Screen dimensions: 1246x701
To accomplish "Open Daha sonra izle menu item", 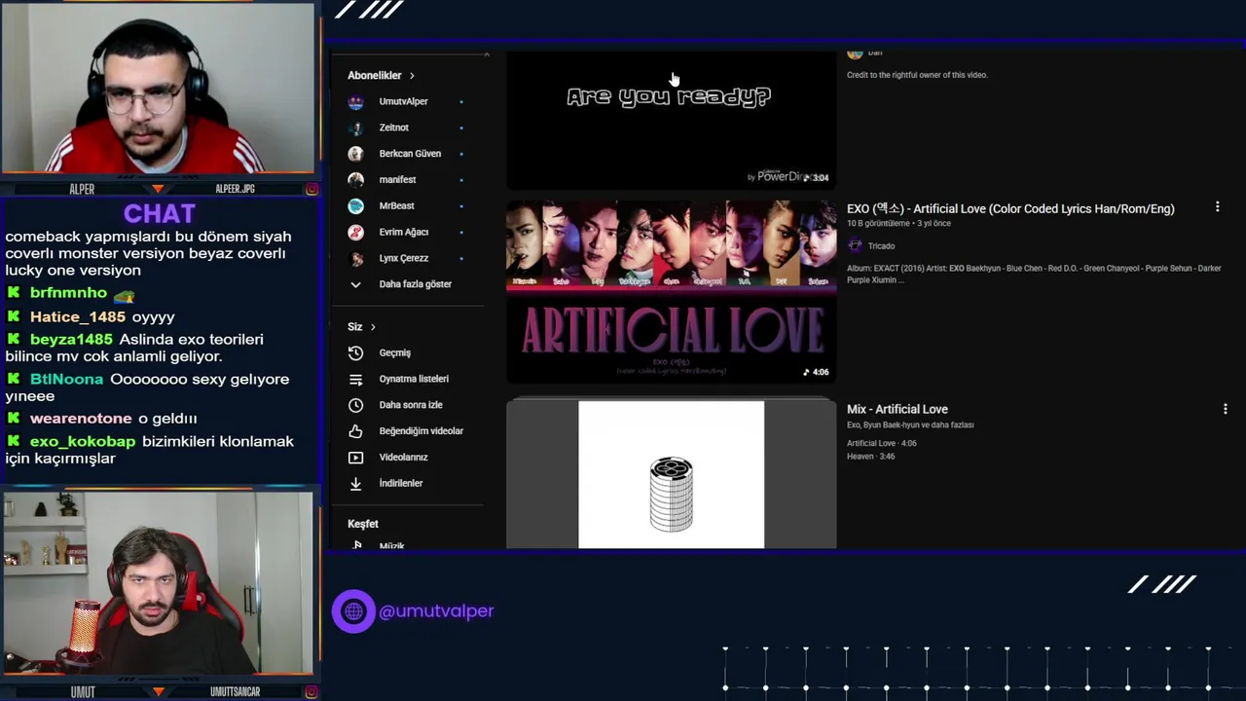I will 411,405.
